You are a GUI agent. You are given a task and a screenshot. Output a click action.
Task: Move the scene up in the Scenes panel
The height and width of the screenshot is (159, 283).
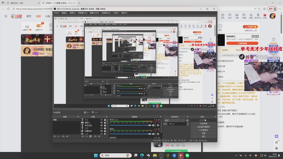tap(63, 136)
